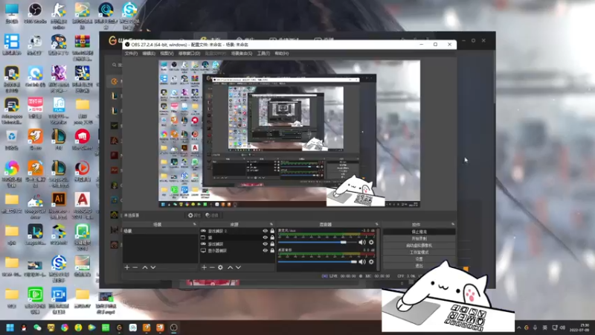Pop out the Audio Mixer (混音器) dock
The width and height of the screenshot is (595, 335).
click(377, 225)
